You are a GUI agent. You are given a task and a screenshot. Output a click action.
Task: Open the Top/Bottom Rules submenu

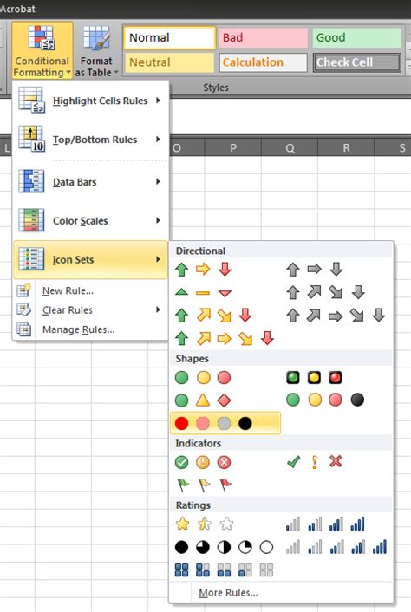coord(90,140)
